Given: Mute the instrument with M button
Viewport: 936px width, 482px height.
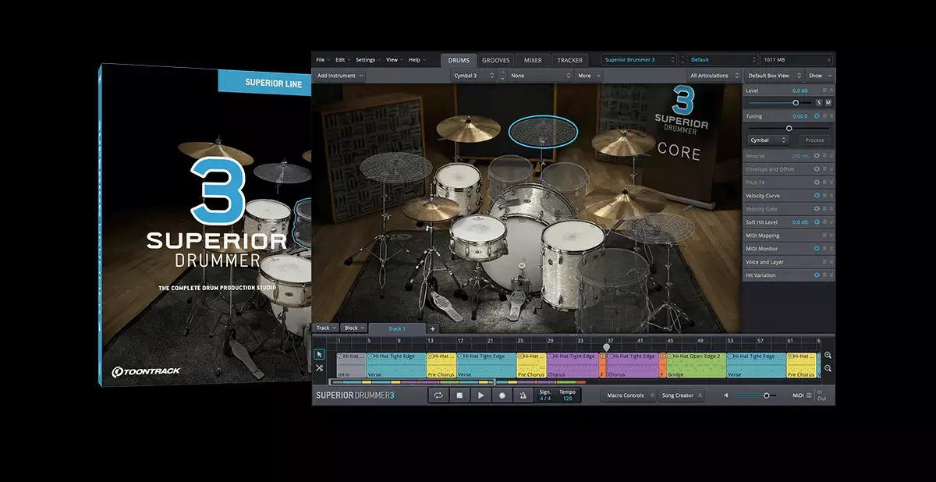Looking at the screenshot, I should pyautogui.click(x=828, y=102).
